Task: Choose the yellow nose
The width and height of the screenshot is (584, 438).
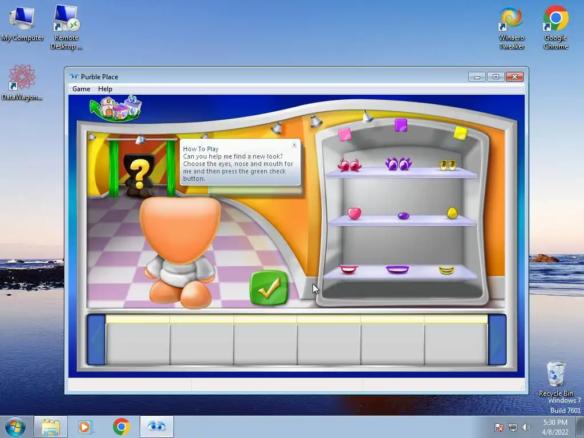Action: 452,213
